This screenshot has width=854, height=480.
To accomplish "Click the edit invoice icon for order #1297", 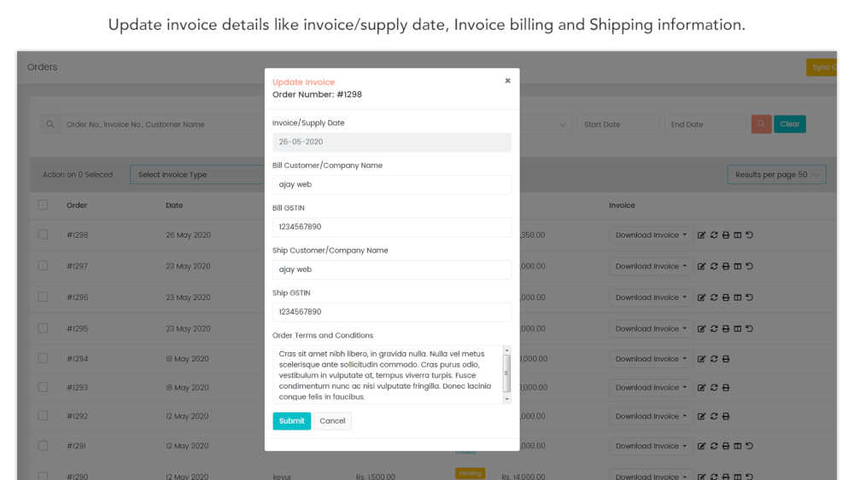I will click(x=701, y=266).
